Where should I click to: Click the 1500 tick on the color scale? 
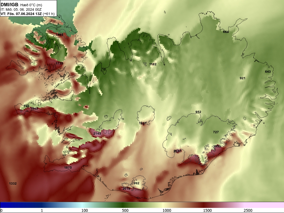point(207,210)
